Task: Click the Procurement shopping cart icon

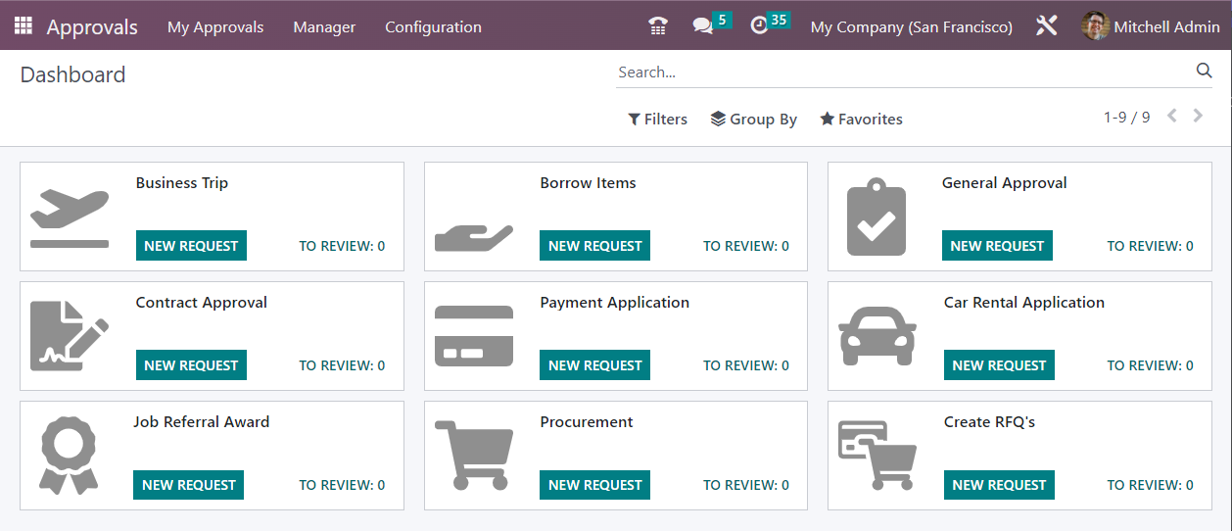Action: coord(473,456)
